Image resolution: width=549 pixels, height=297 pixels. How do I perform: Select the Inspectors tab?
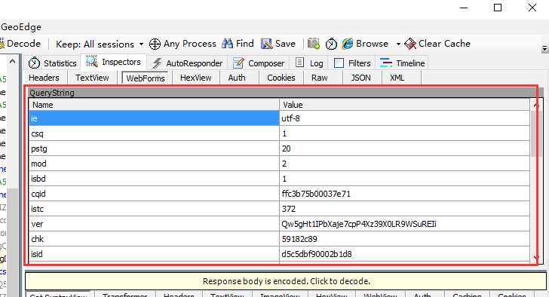click(x=113, y=62)
